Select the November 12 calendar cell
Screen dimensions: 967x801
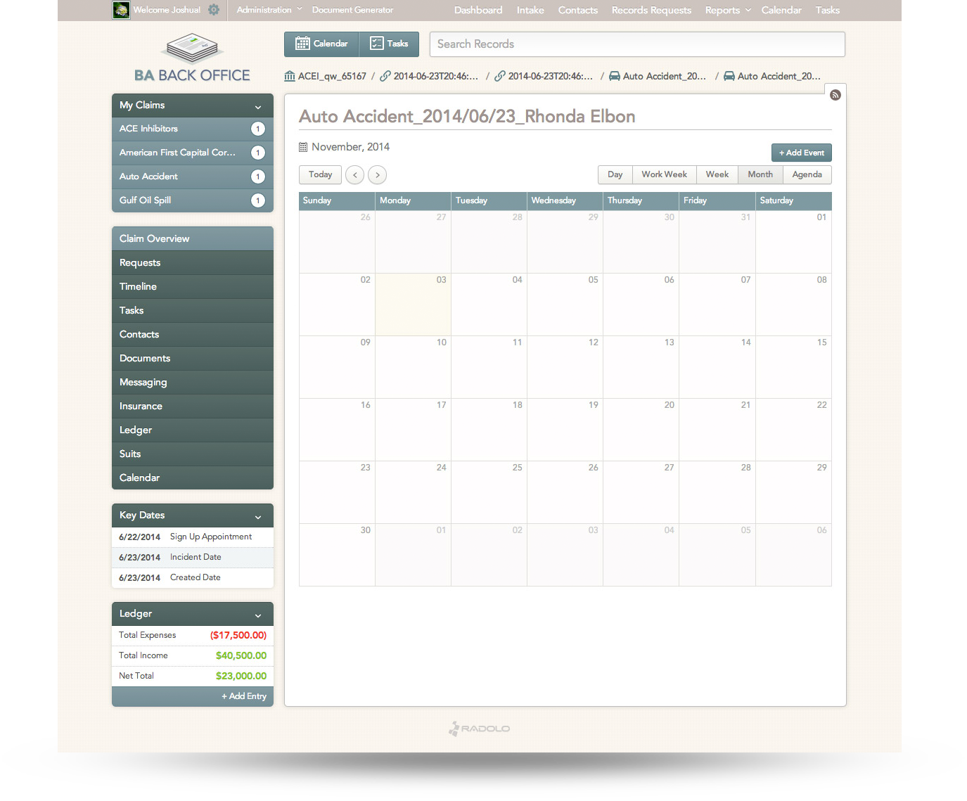(x=565, y=367)
